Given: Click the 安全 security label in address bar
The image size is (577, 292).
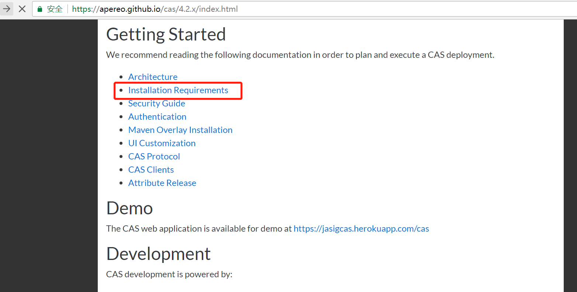Looking at the screenshot, I should pyautogui.click(x=55, y=9).
